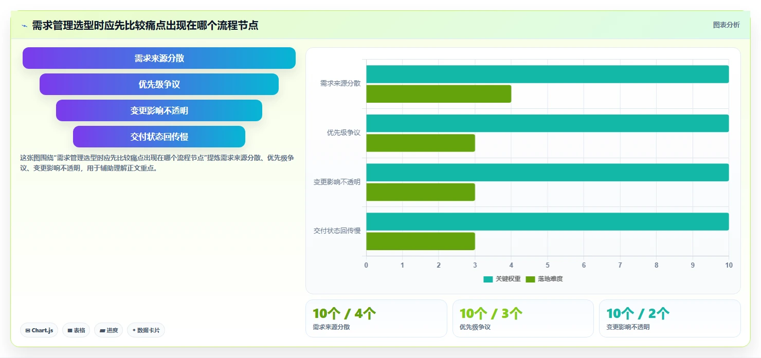Click the lightning icon beside the title
The height and width of the screenshot is (358, 761).
(24, 25)
